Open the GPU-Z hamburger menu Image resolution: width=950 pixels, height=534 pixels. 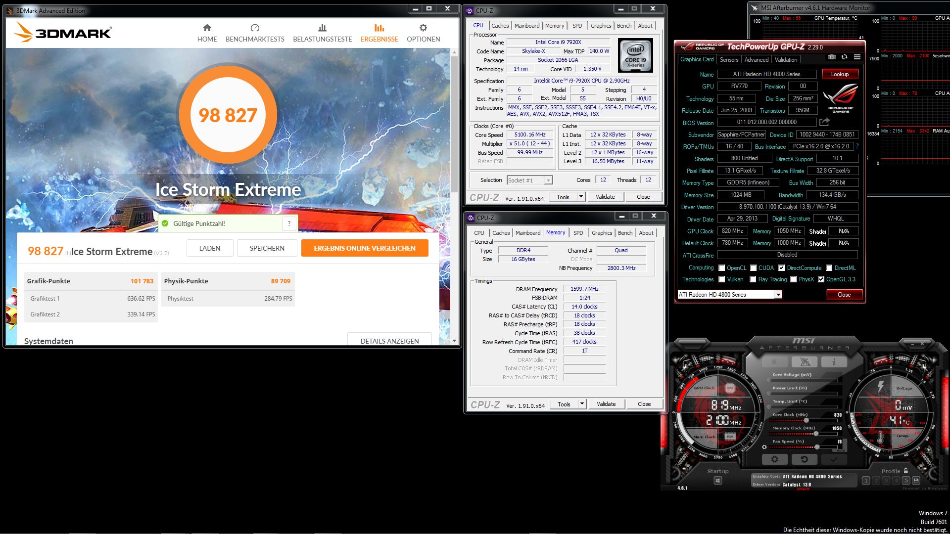point(857,57)
